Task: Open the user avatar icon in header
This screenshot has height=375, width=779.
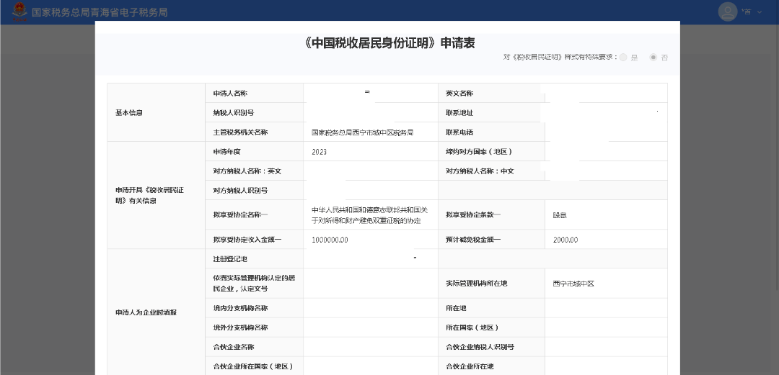Action: pos(727,12)
